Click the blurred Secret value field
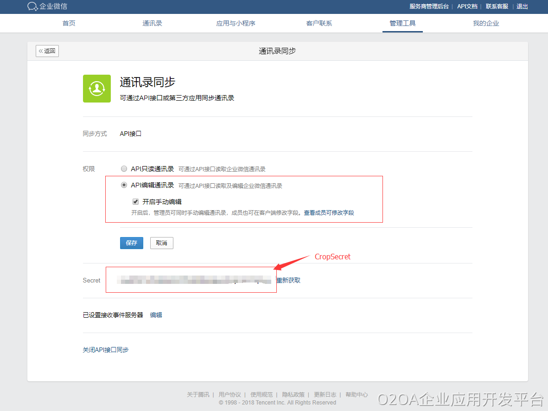 [194, 280]
